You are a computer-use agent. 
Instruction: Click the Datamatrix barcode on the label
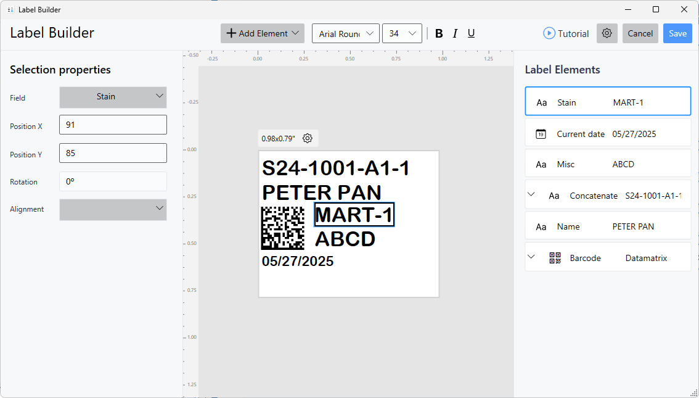point(283,228)
